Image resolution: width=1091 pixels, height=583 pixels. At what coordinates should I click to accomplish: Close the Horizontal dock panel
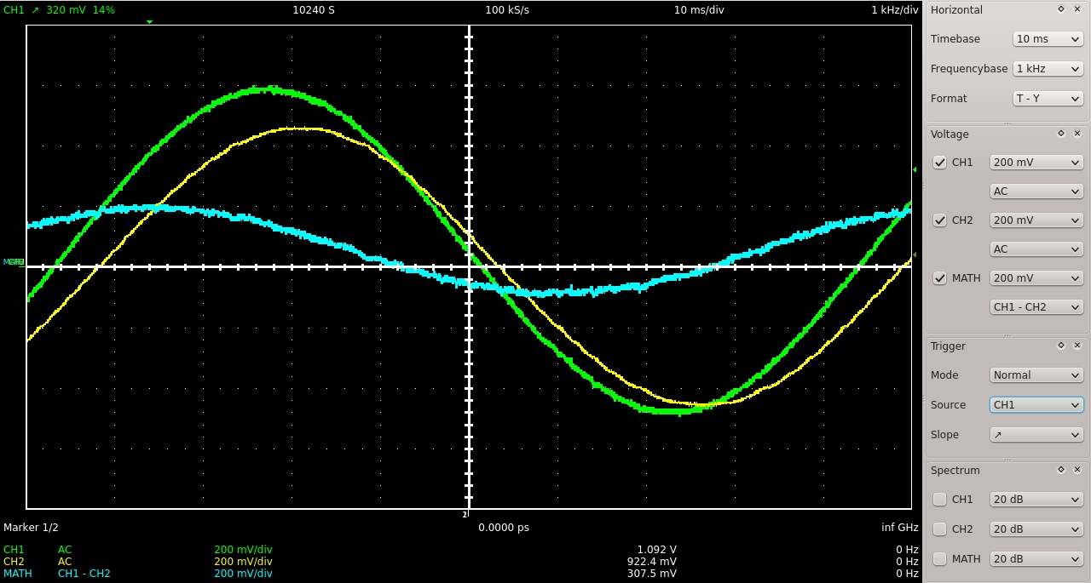tap(1077, 9)
